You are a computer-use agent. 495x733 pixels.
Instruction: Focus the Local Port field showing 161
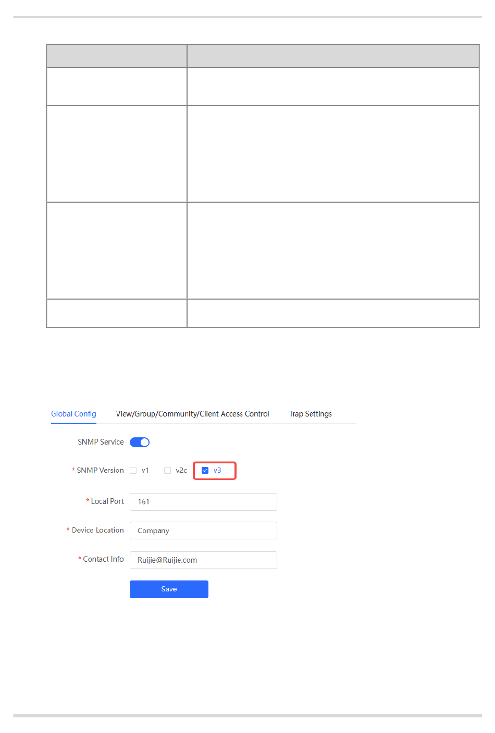203,502
